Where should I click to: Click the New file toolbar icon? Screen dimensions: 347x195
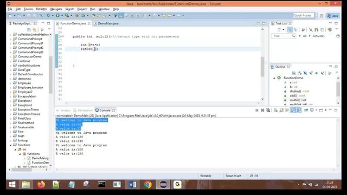click(10, 16)
